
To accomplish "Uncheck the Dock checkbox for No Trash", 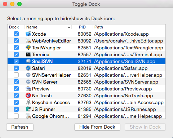I will (x=16, y=95).
